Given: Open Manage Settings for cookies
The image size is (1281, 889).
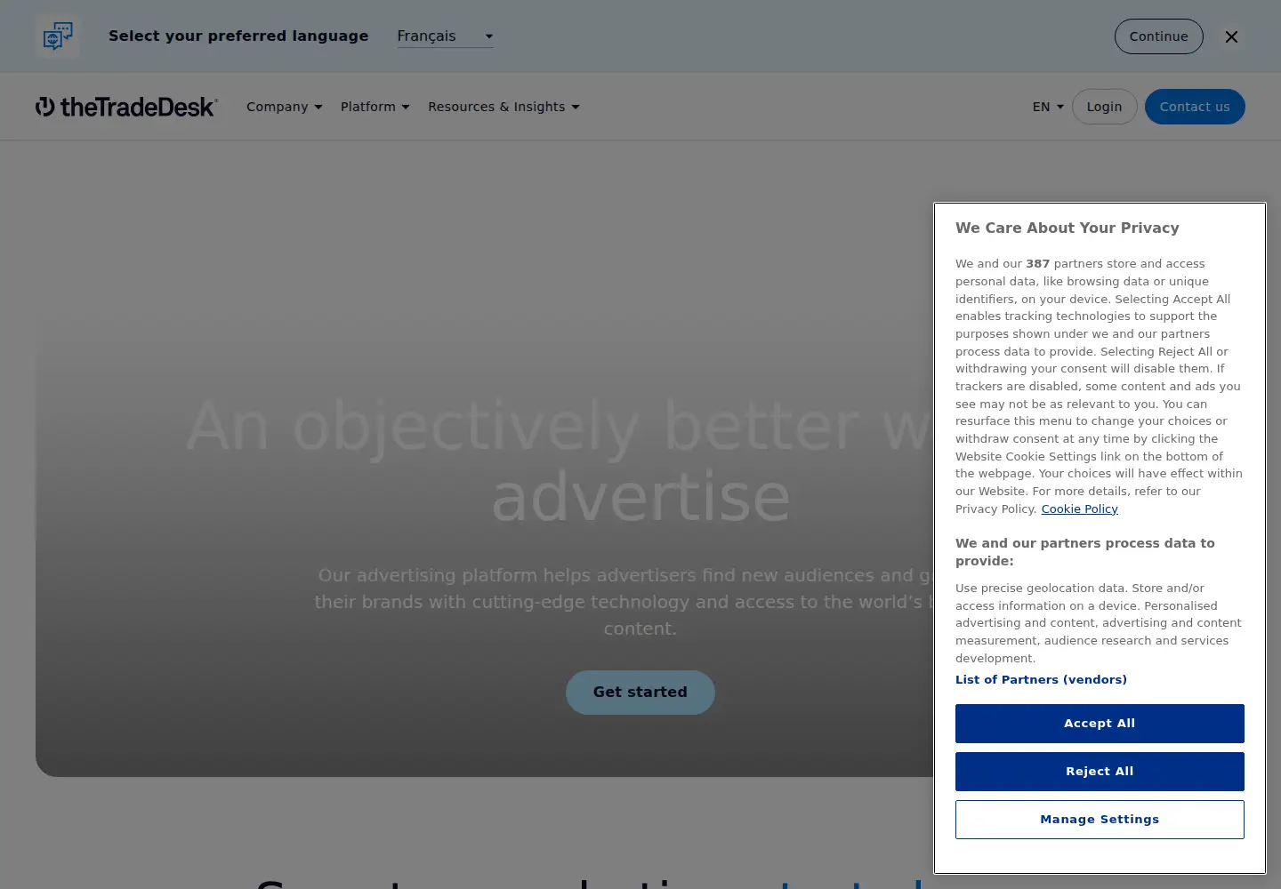Looking at the screenshot, I should [1100, 820].
